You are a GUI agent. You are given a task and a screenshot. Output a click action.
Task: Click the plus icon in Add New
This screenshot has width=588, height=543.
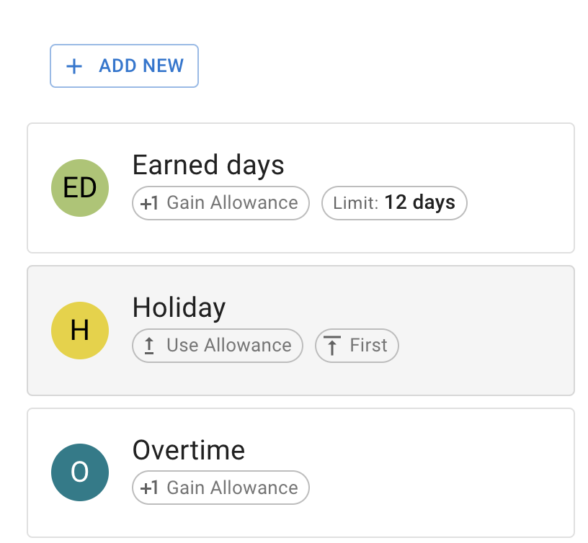coord(73,66)
